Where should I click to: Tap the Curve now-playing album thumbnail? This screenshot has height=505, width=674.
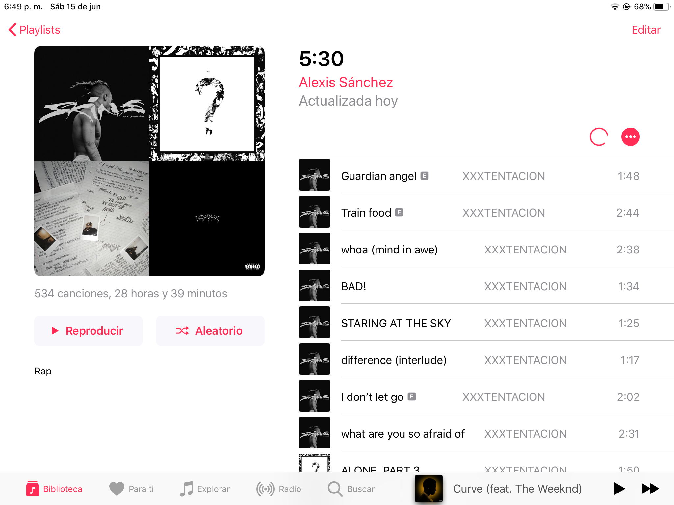tap(428, 489)
